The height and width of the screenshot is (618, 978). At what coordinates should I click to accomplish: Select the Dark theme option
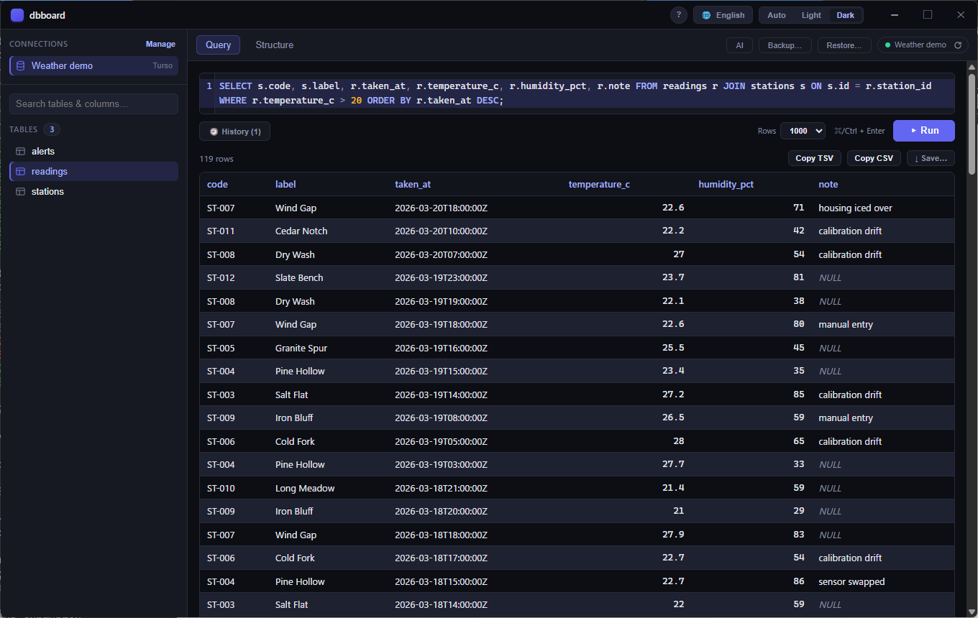click(846, 15)
